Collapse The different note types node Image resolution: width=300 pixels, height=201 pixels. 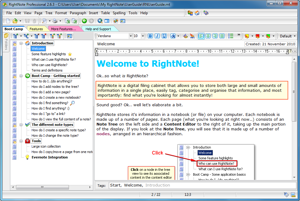[x=21, y=125]
